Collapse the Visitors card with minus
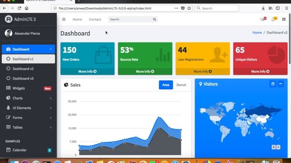The image size is (291, 163). pyautogui.click(x=281, y=84)
